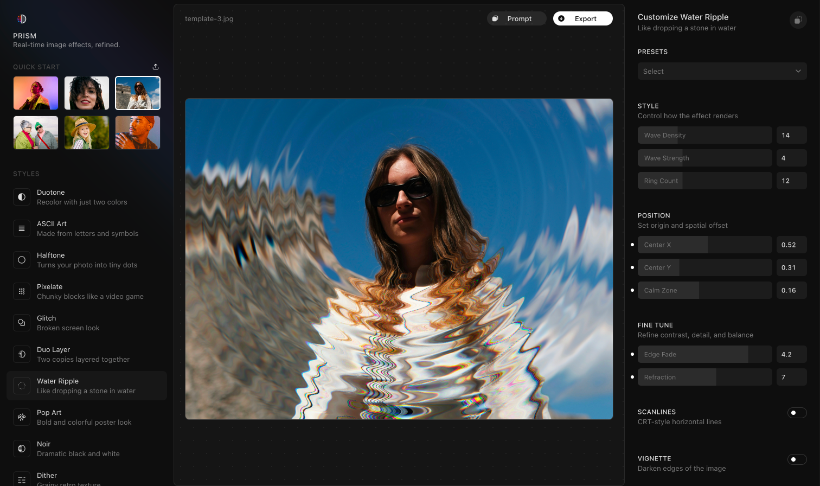This screenshot has height=486, width=820.
Task: Open the smiling child photo in Quick Start
Action: pos(86,132)
